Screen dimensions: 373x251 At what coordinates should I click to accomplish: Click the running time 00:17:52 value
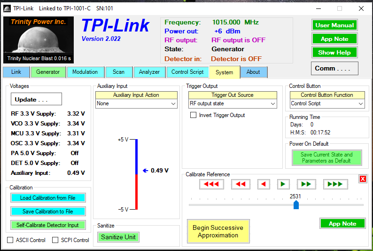pyautogui.click(x=320, y=133)
